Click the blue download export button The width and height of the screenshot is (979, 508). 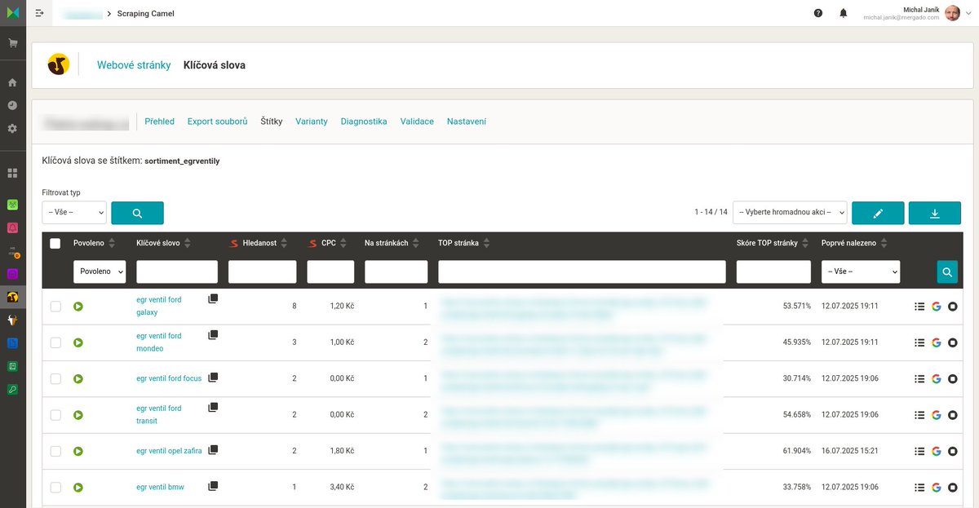pyautogui.click(x=935, y=212)
